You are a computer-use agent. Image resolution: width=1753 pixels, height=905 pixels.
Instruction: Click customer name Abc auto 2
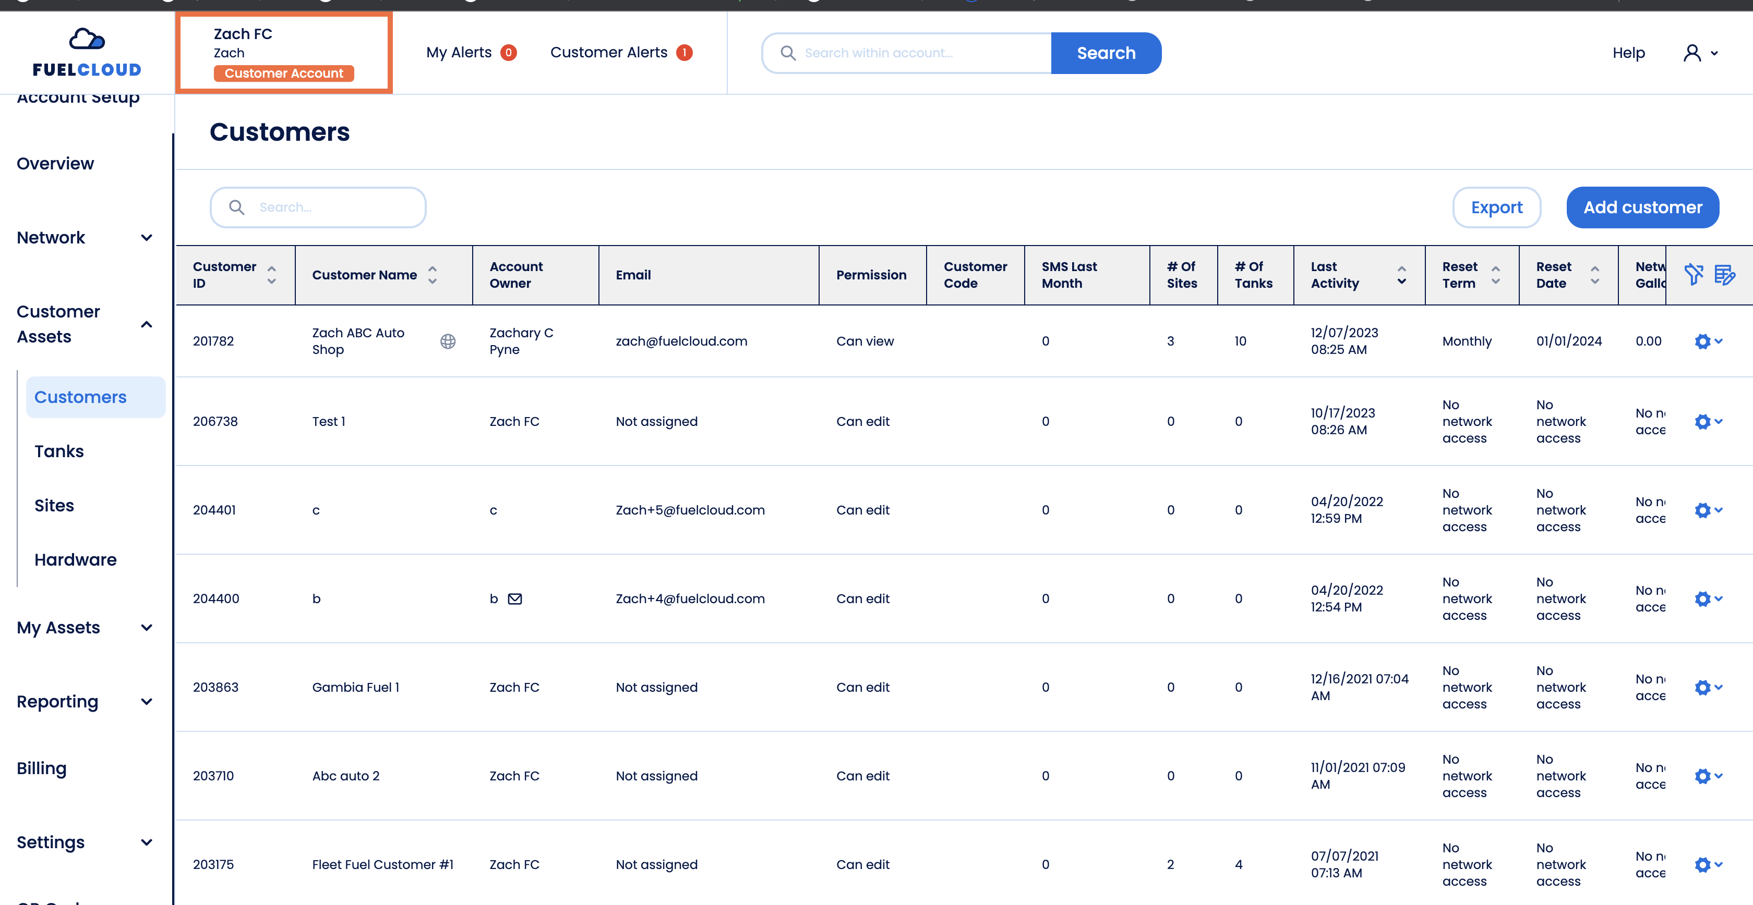[x=346, y=776]
